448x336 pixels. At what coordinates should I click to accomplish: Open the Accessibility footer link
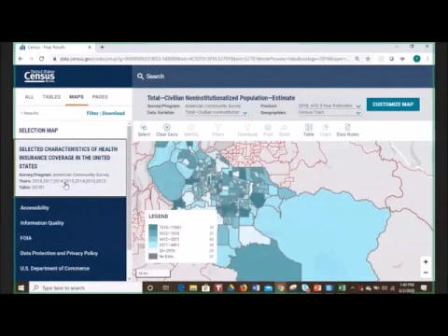point(35,208)
